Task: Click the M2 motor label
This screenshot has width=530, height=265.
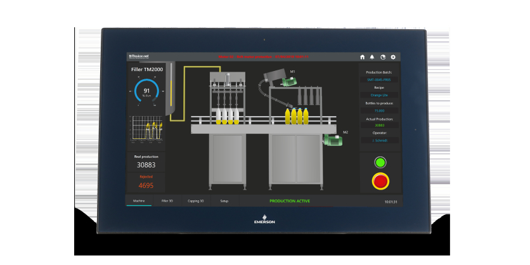Action: (x=346, y=132)
